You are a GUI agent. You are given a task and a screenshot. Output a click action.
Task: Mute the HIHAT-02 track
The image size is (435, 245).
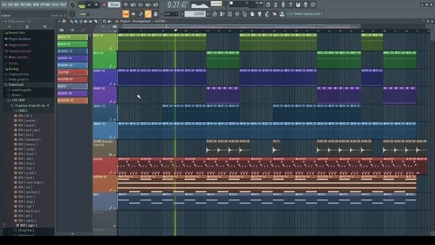tap(115, 101)
